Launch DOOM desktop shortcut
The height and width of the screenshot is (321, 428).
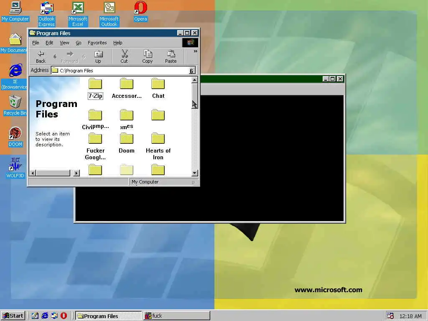point(15,137)
